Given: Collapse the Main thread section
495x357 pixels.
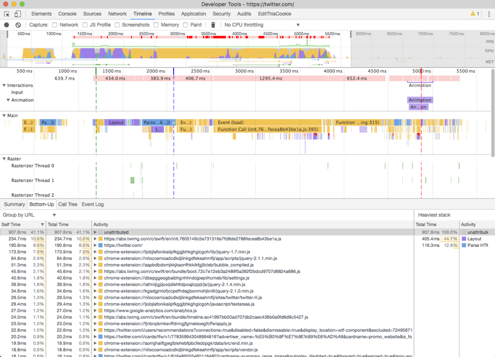Looking at the screenshot, I should point(4,115).
